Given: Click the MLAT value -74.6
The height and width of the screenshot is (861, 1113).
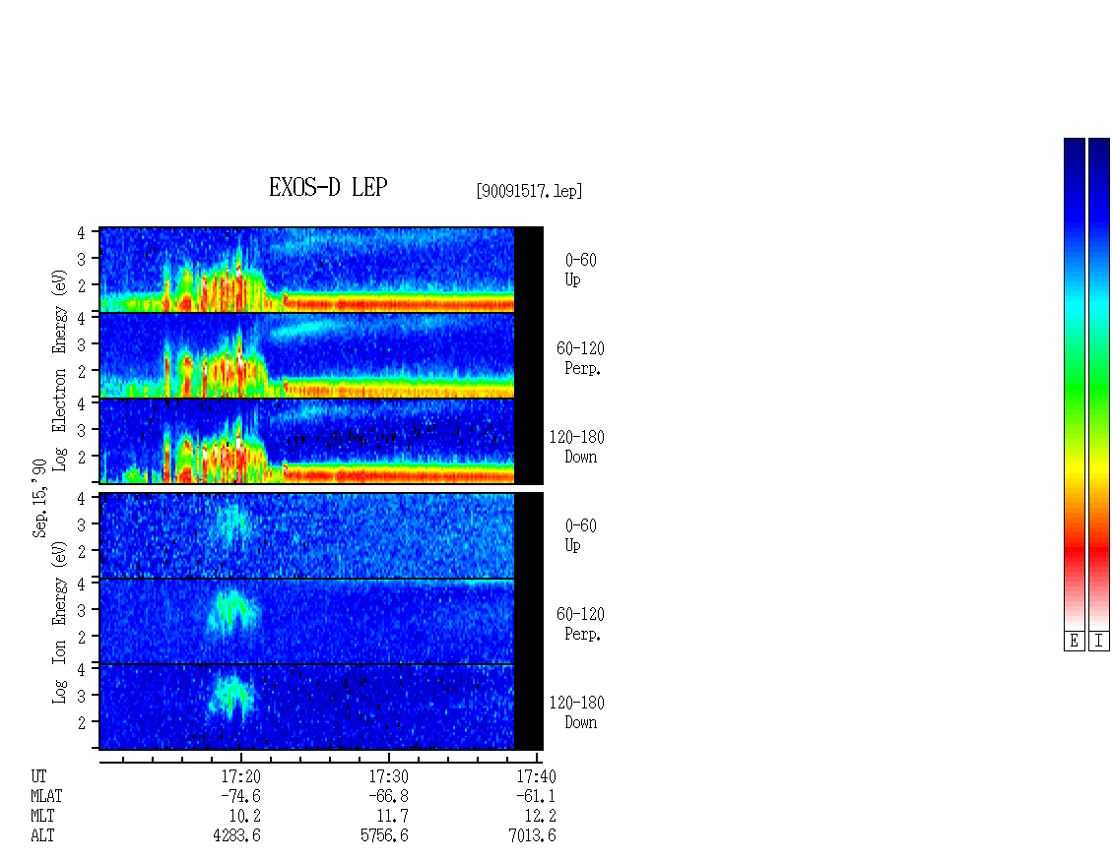Looking at the screenshot, I should coord(240,796).
